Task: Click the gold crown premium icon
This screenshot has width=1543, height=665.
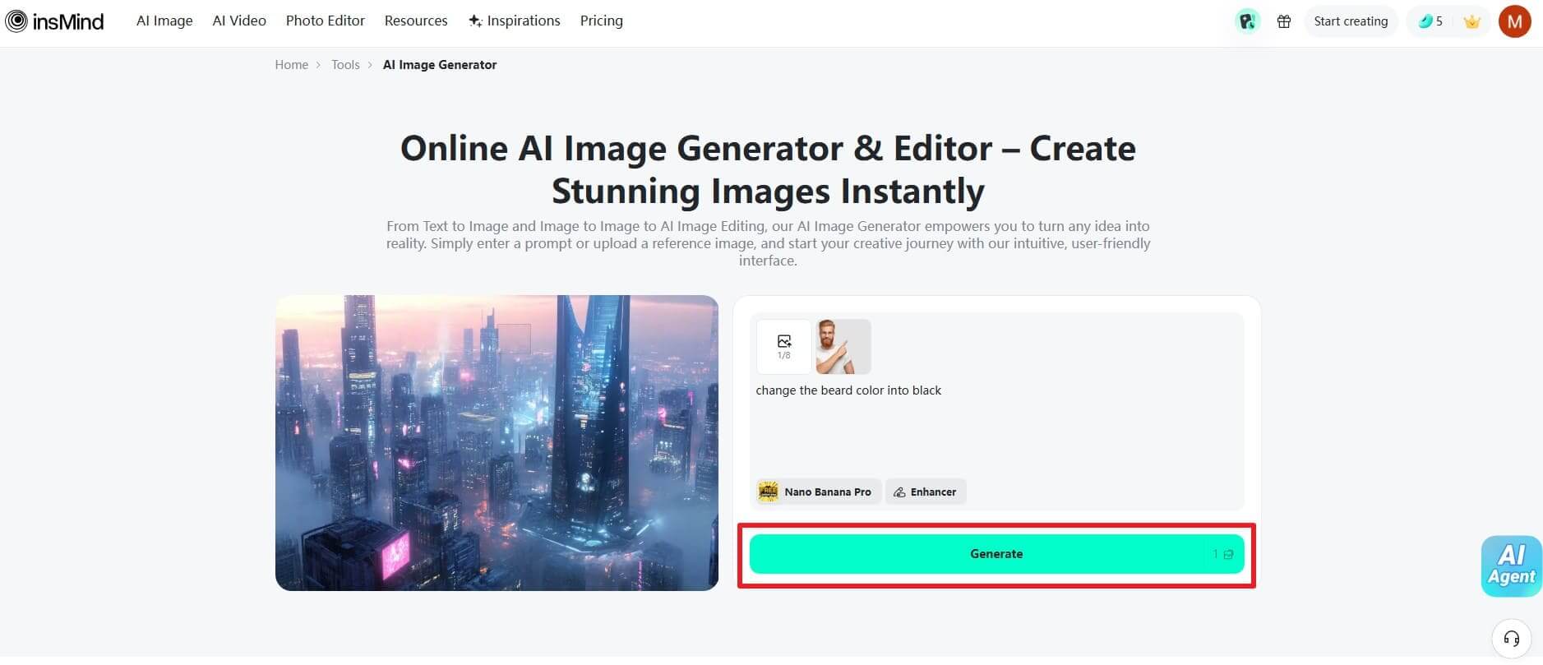Action: coord(1471,21)
